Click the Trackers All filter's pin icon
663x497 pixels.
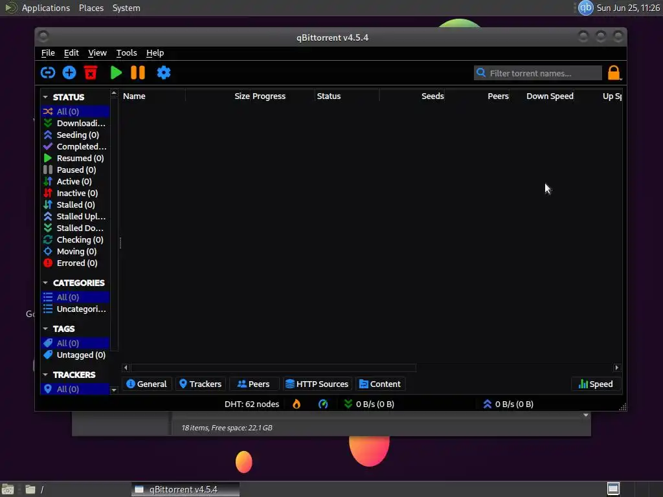(x=48, y=389)
